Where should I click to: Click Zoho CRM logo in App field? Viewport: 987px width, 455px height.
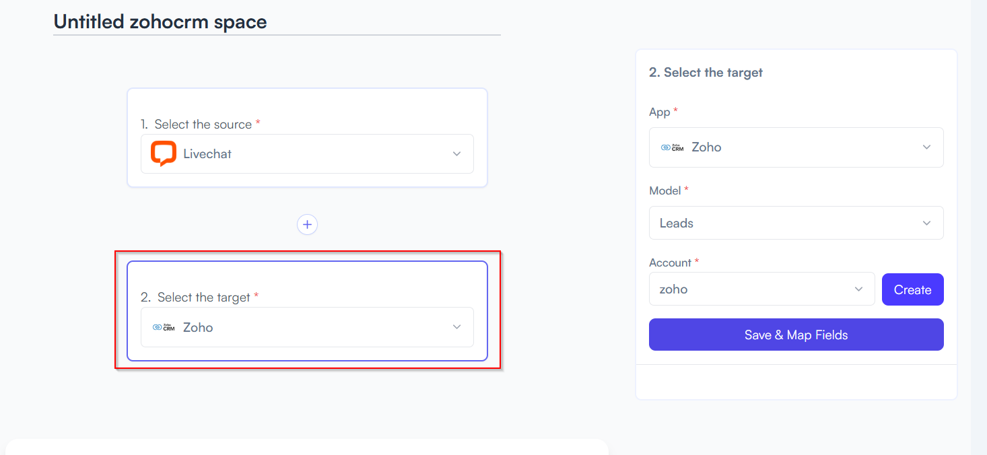point(672,147)
